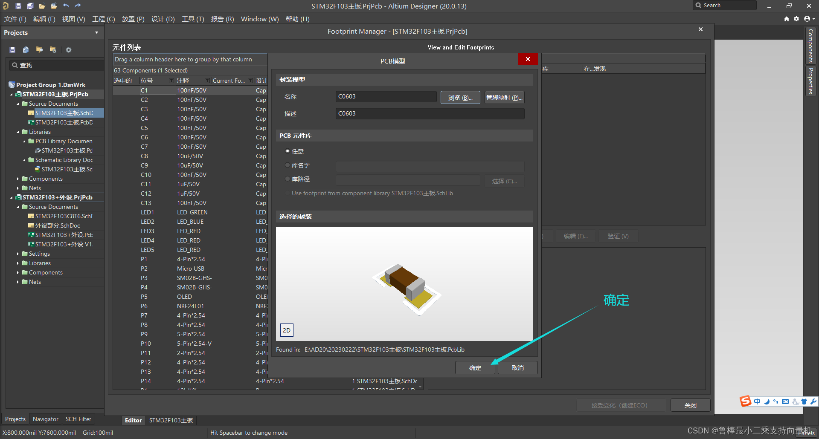This screenshot has width=819, height=439.
Task: Open the 文件 (F) menu
Action: point(15,19)
